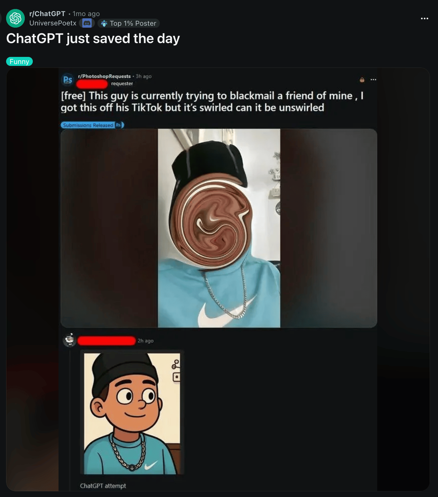The image size is (438, 497).
Task: Click the Discord badge beside UniversePoetx
Action: [x=87, y=23]
